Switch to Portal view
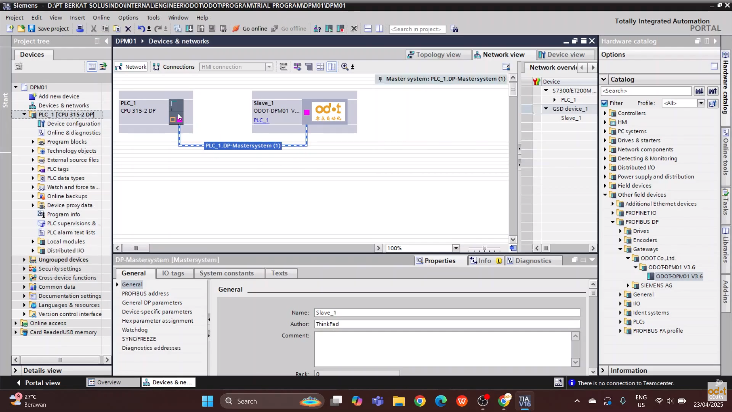This screenshot has height=412, width=732. pyautogui.click(x=38, y=383)
